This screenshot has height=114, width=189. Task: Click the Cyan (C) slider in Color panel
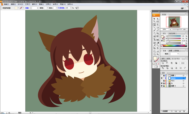(174, 36)
